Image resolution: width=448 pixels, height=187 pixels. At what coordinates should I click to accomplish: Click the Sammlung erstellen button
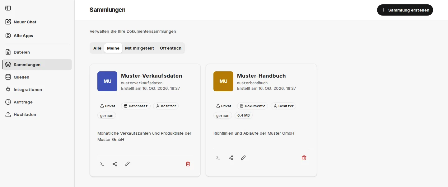click(405, 10)
